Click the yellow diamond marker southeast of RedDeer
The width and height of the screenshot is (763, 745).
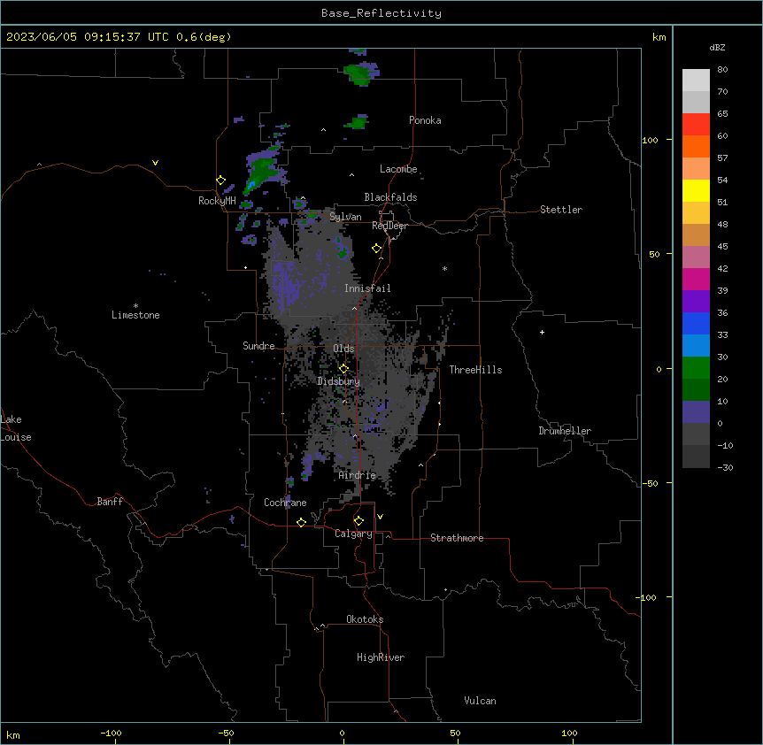click(x=377, y=249)
